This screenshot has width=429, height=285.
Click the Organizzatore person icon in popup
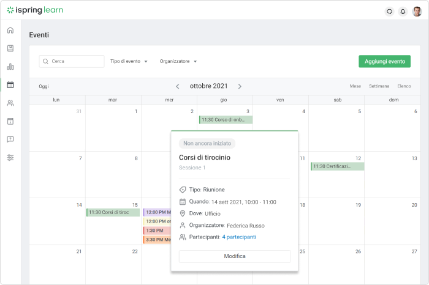coord(183,226)
